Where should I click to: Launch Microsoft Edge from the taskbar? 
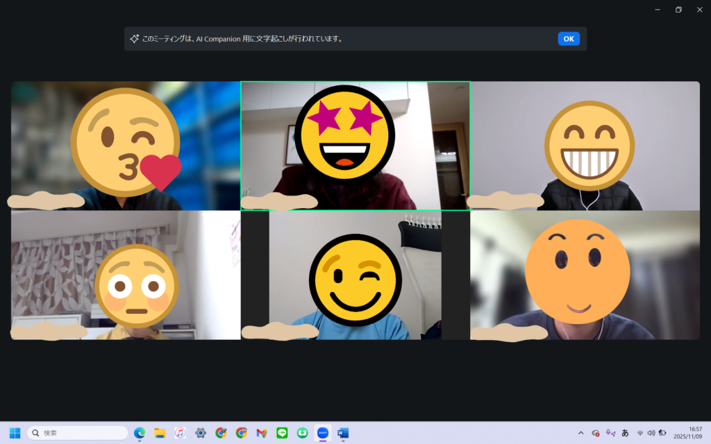[140, 433]
